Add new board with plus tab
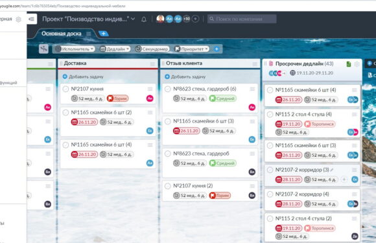 103,34
